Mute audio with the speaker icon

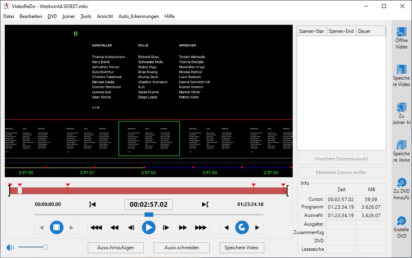point(10,247)
